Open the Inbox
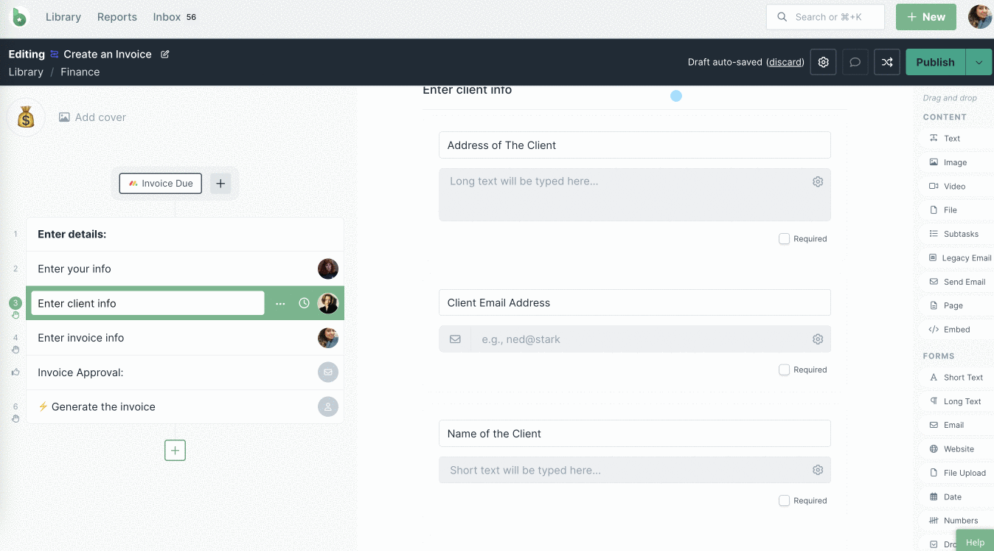 (x=166, y=16)
